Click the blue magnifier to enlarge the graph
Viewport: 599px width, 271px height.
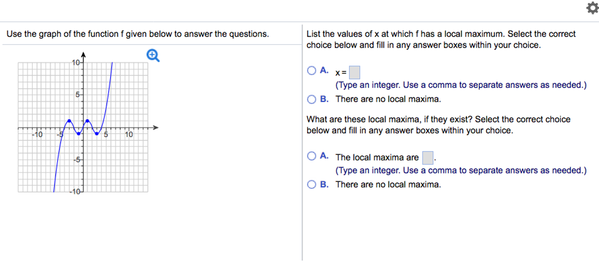coord(153,56)
